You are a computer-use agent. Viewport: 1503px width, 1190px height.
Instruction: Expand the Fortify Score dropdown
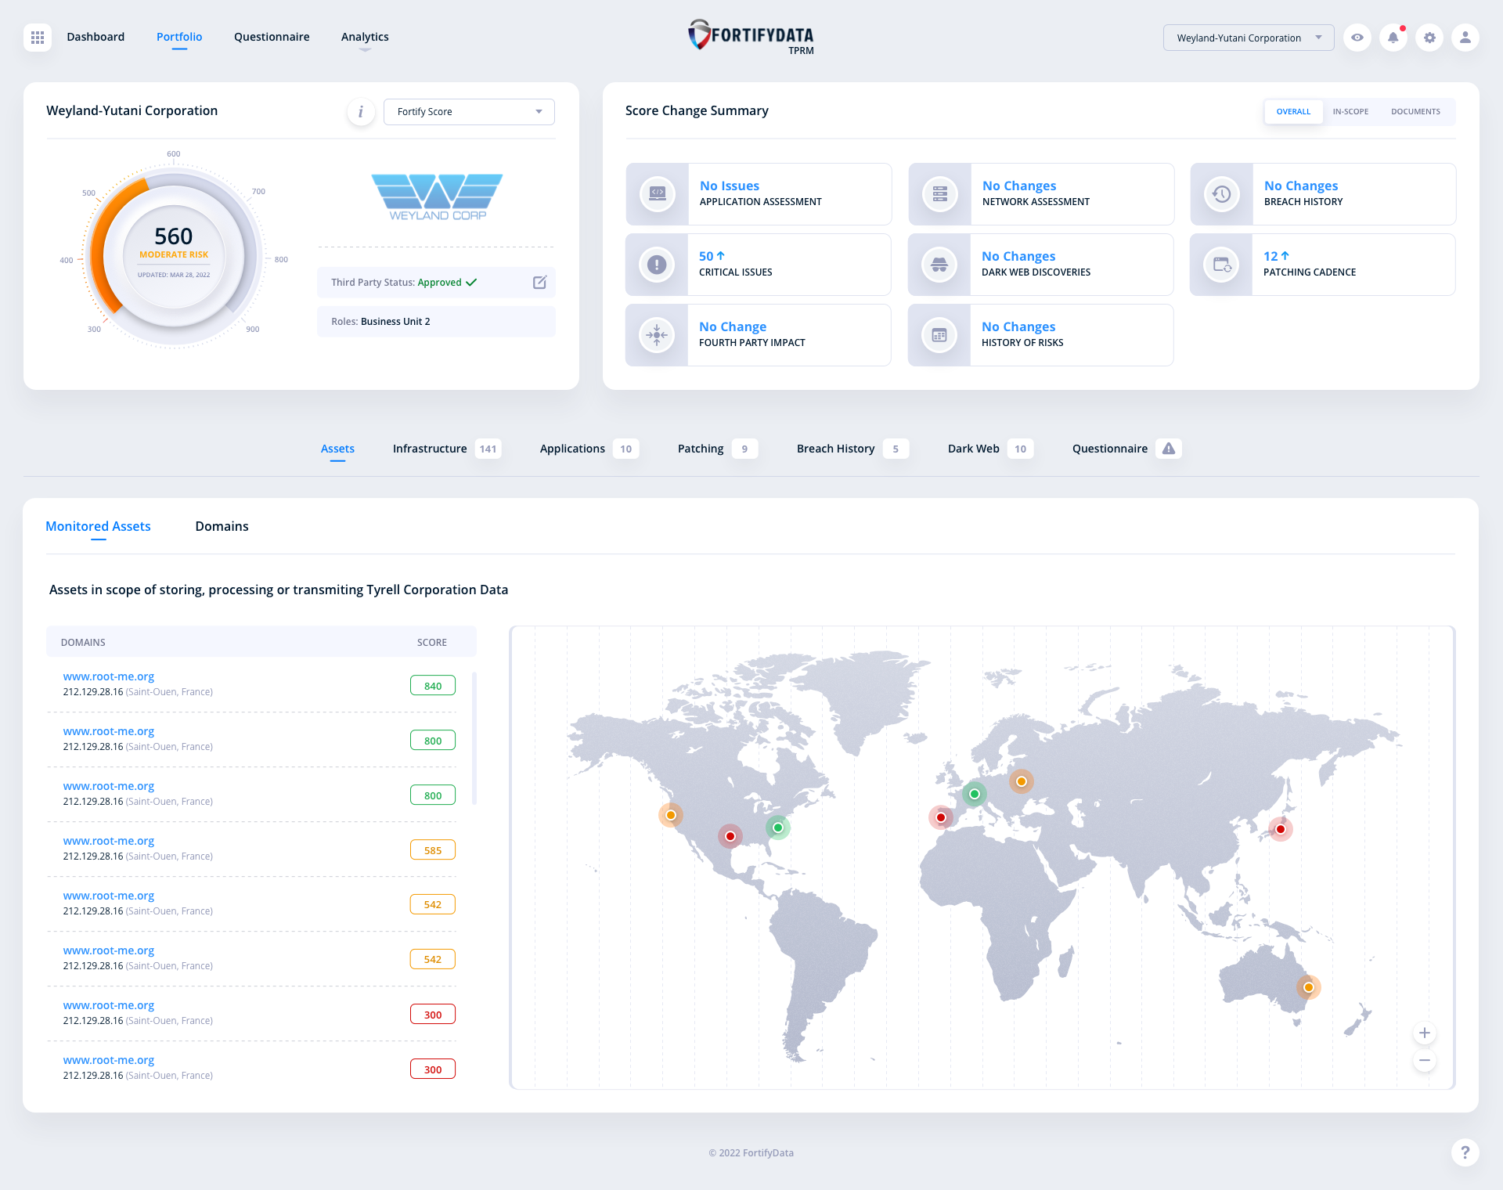[469, 112]
